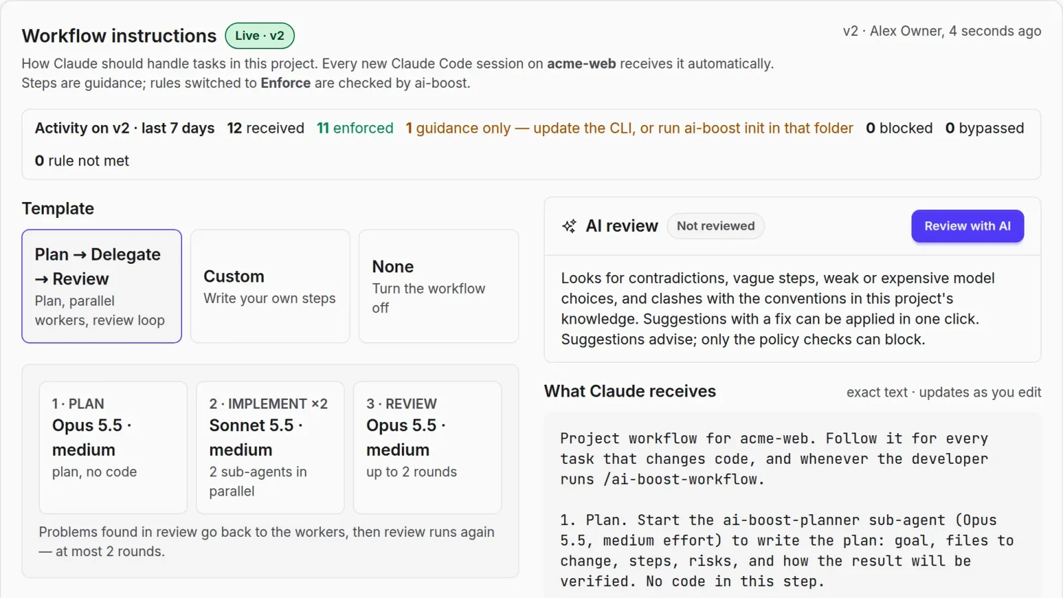Click the '0 rule not met' stat
This screenshot has height=598, width=1063.
tap(82, 161)
